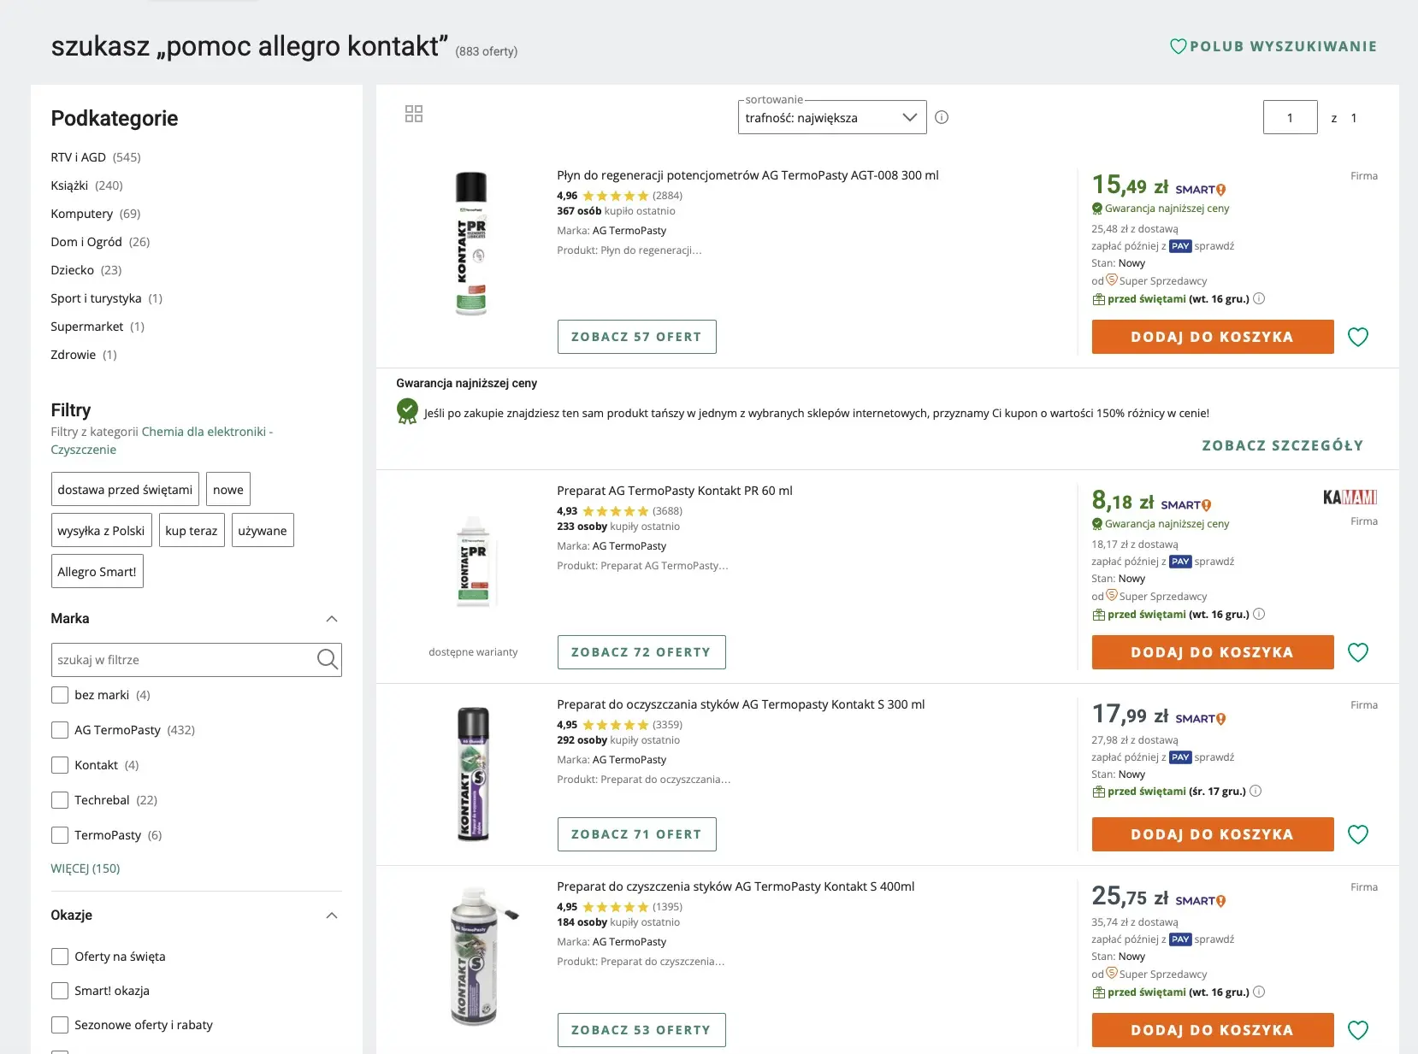Collapse the Marka filter section
Viewport: 1418px width, 1054px height.
click(332, 619)
